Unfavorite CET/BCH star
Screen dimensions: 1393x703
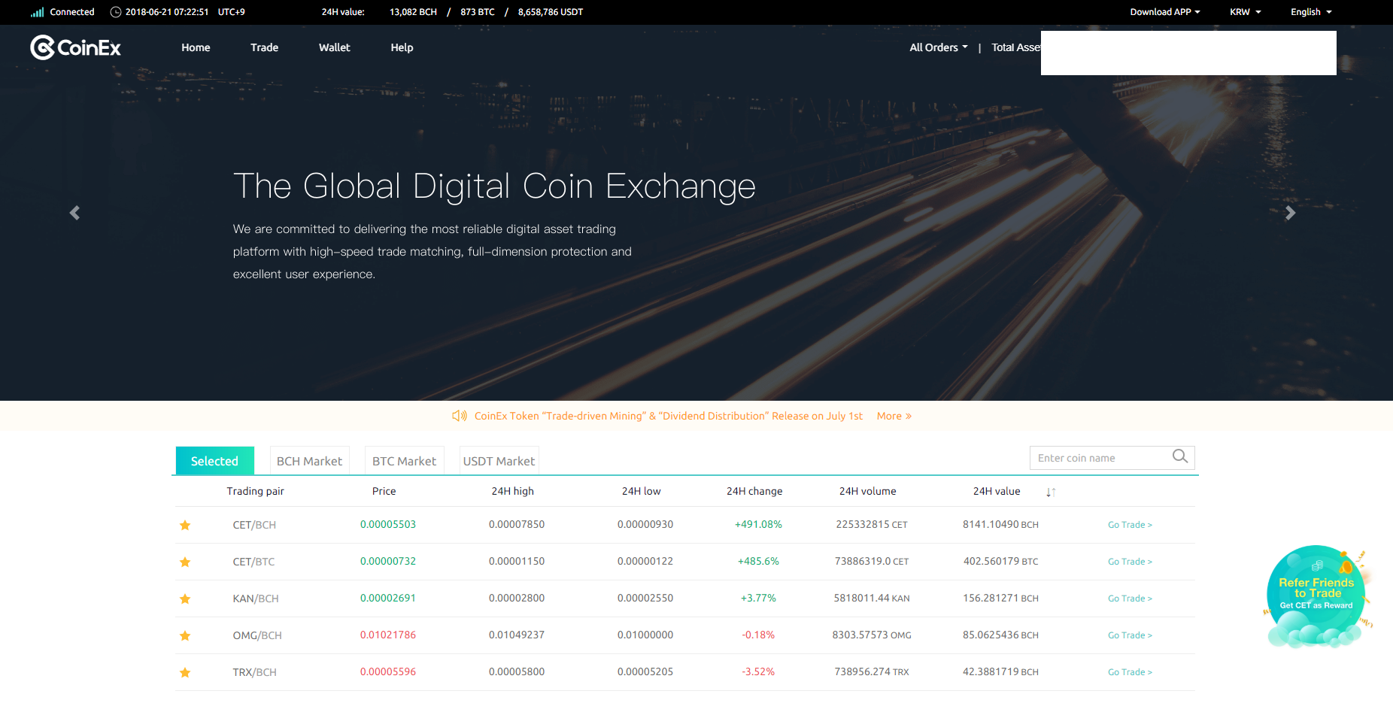tap(185, 525)
